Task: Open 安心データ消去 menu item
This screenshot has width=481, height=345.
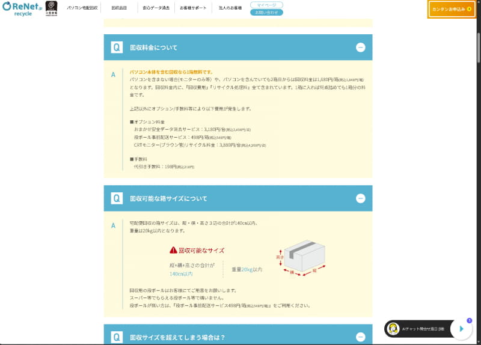Action: click(x=156, y=8)
